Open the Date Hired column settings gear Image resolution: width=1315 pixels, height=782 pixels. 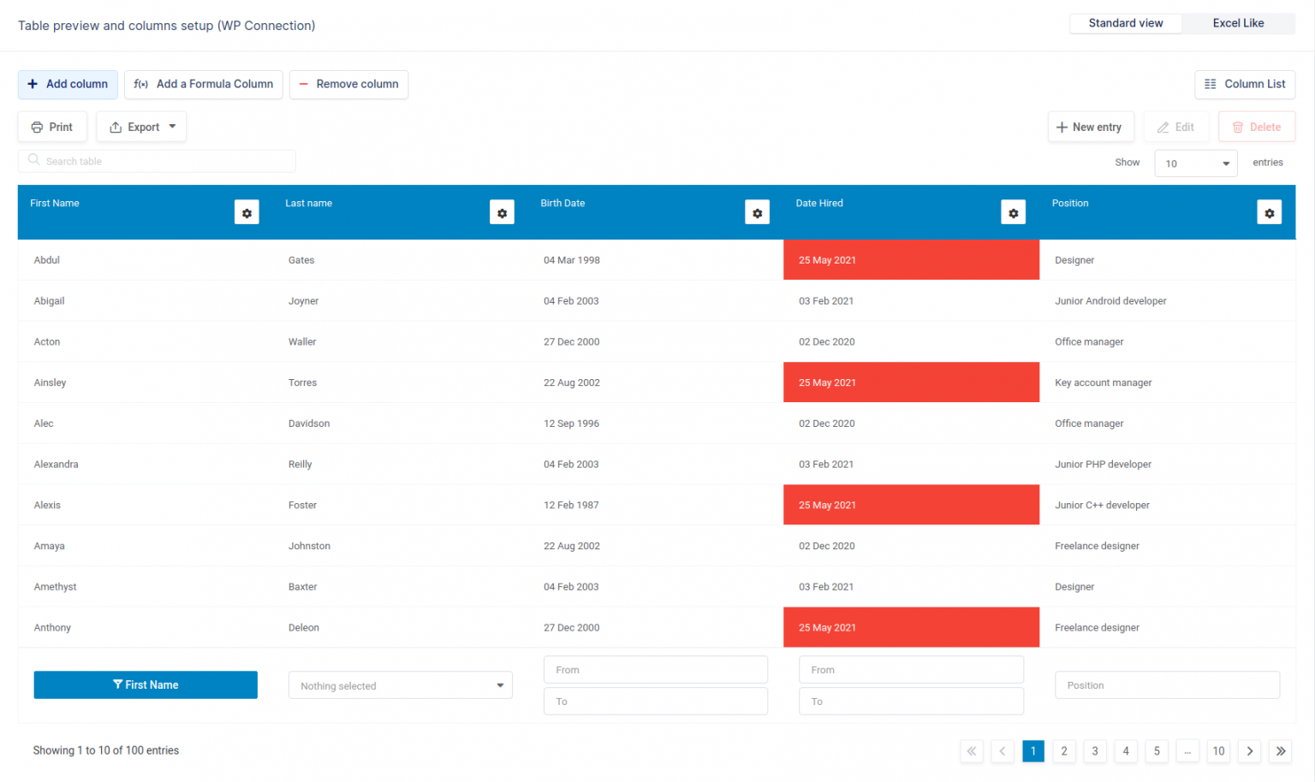click(1013, 212)
